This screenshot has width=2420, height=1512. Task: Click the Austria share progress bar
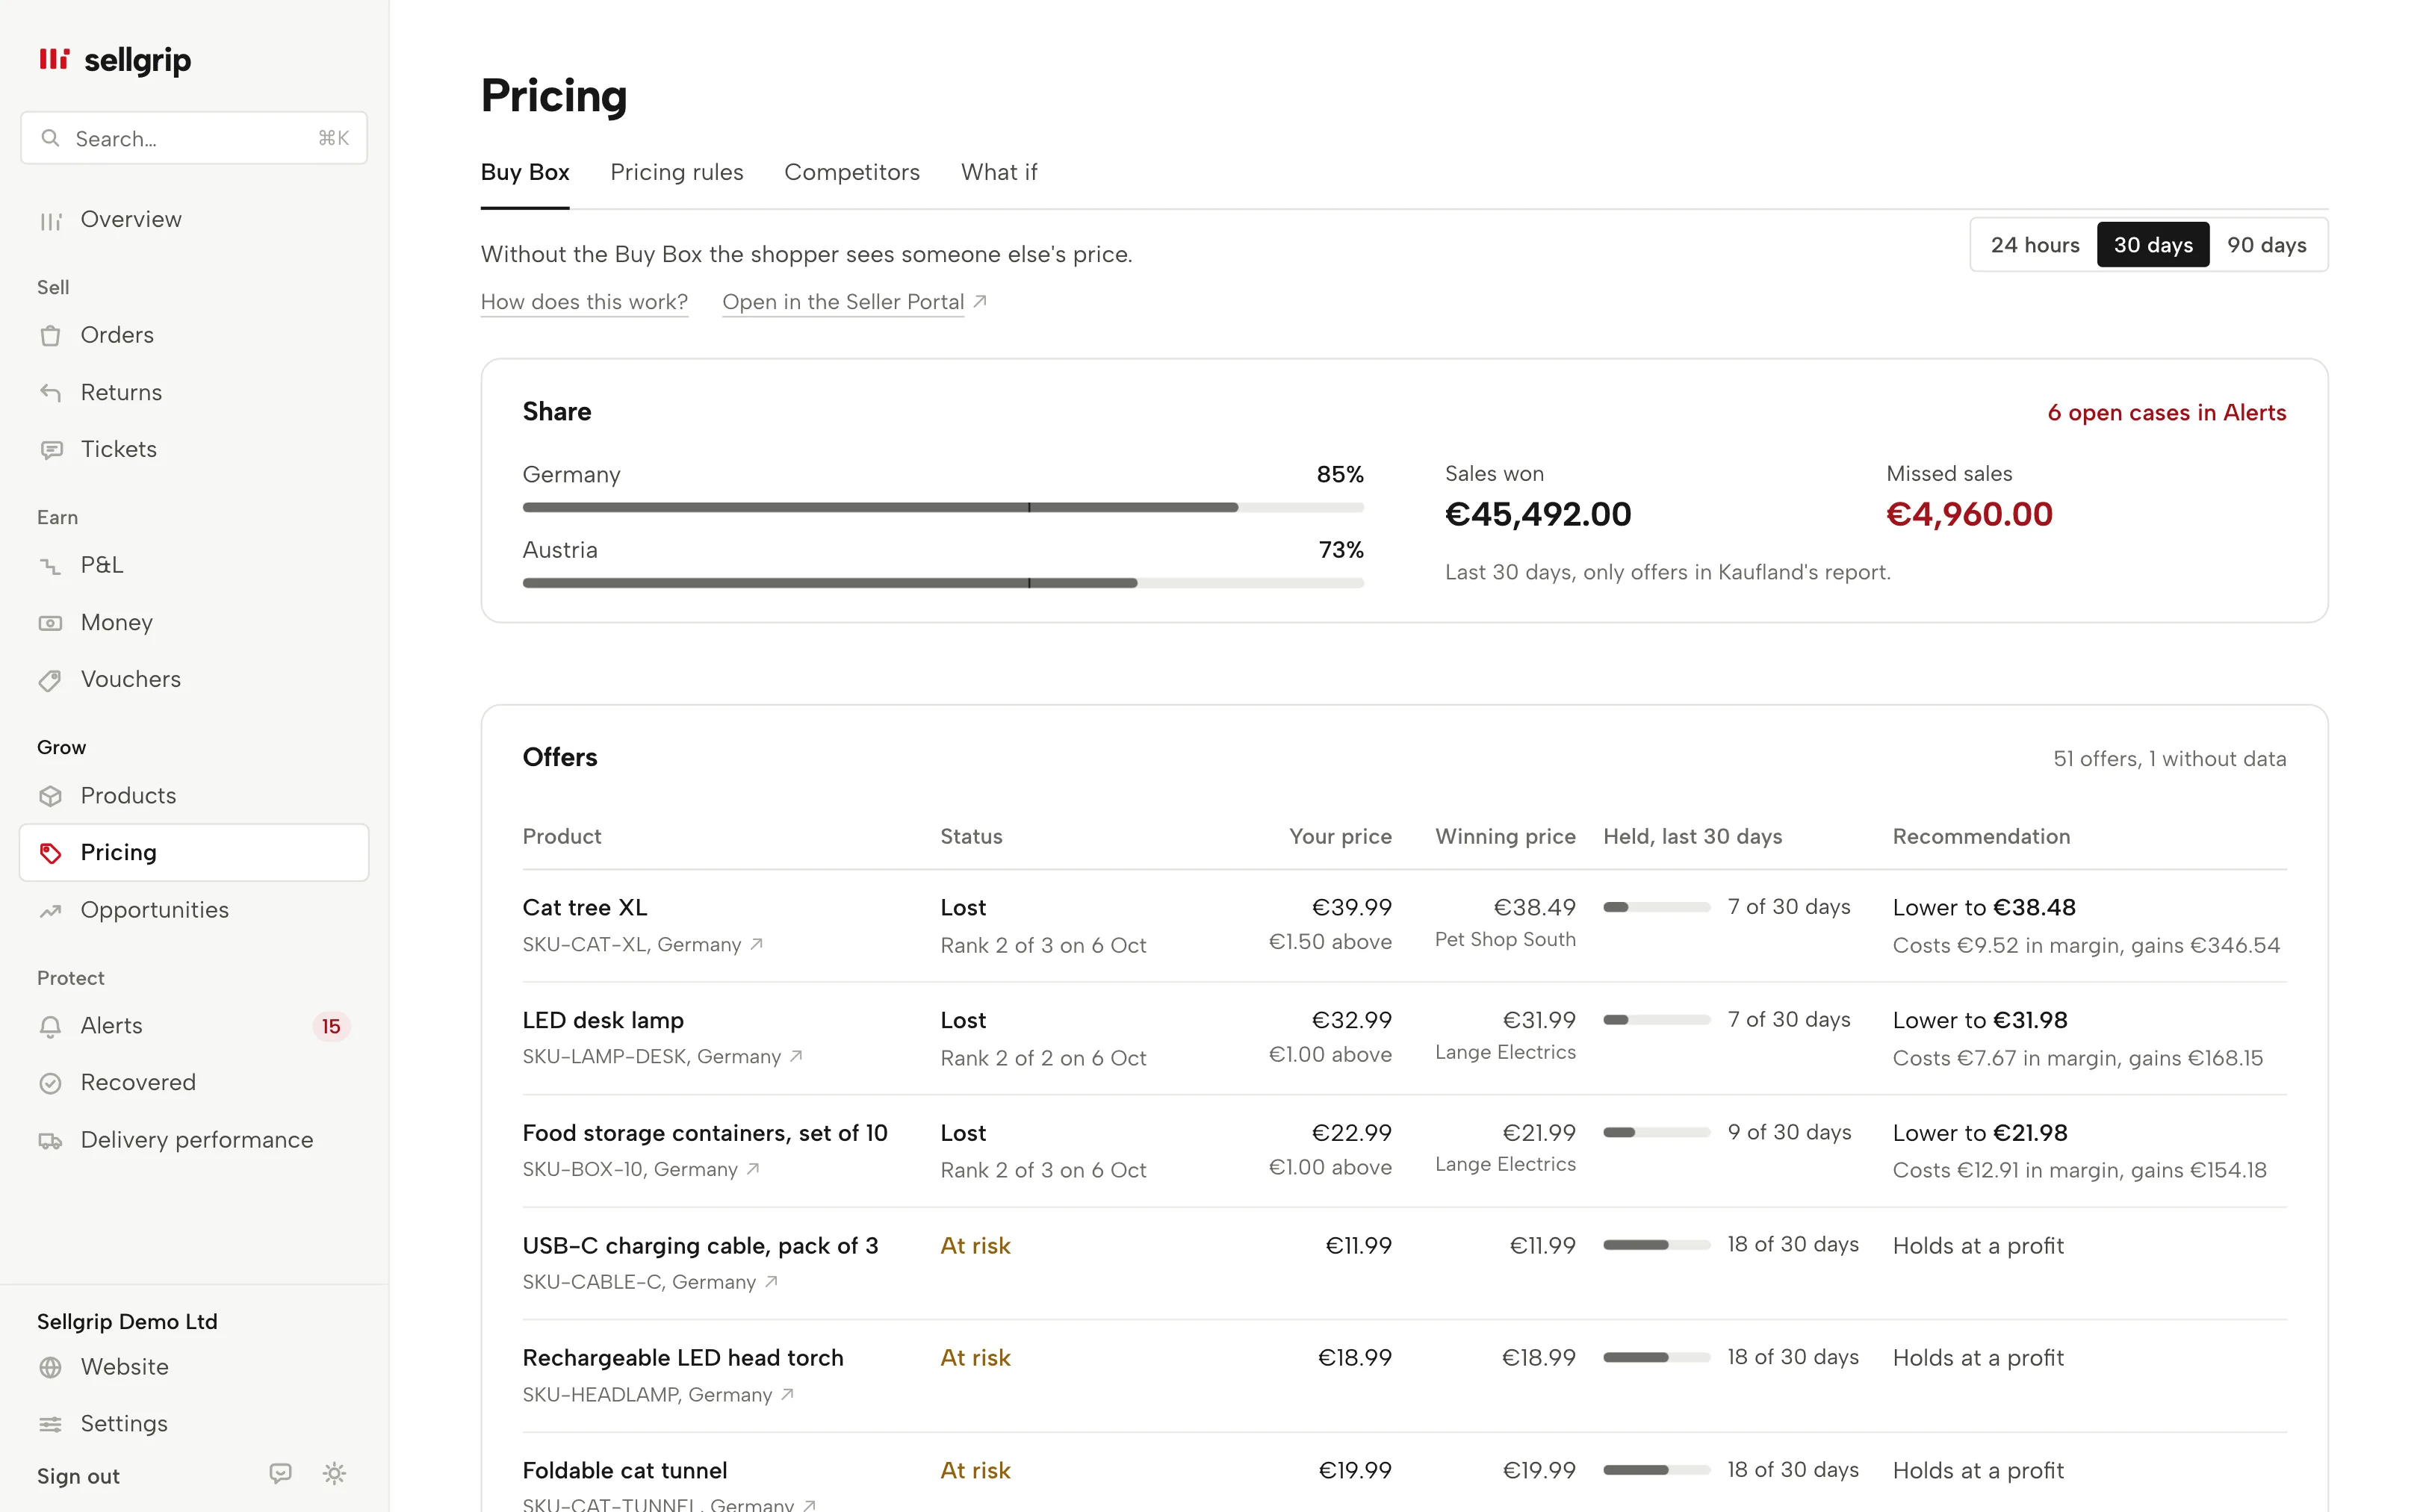coord(943,583)
